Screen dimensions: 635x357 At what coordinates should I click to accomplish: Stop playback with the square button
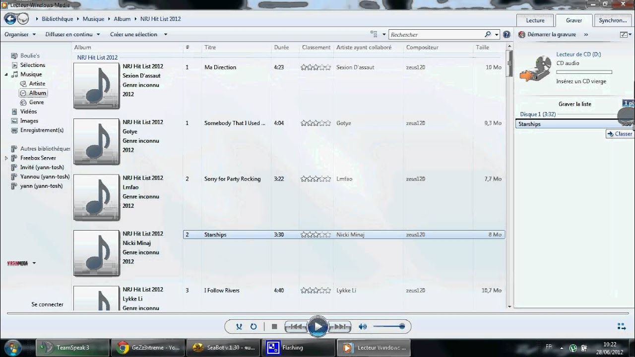(274, 326)
